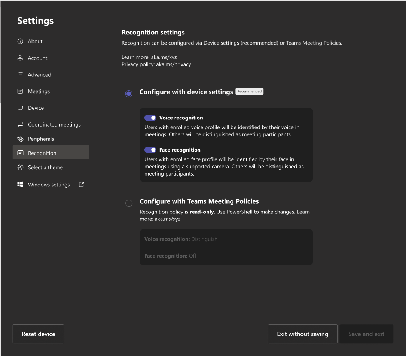This screenshot has height=356, width=406.
Task: Click the Account person icon
Action: (x=20, y=58)
